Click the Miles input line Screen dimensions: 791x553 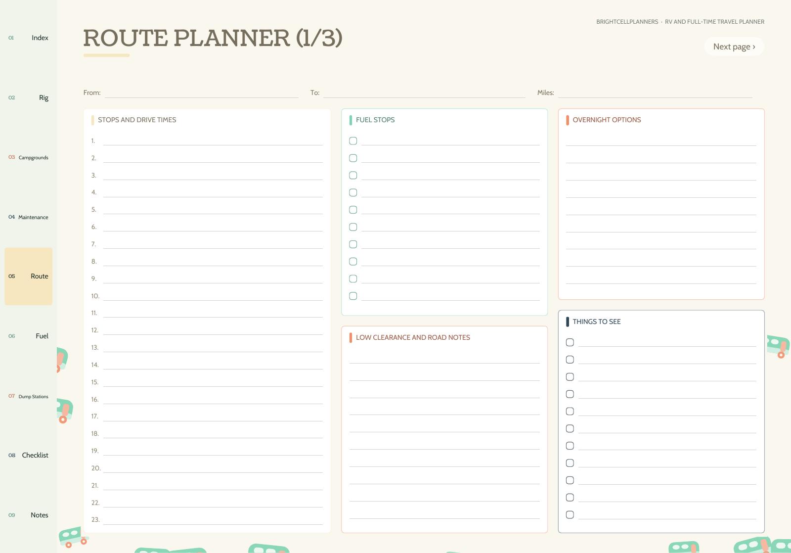click(655, 92)
